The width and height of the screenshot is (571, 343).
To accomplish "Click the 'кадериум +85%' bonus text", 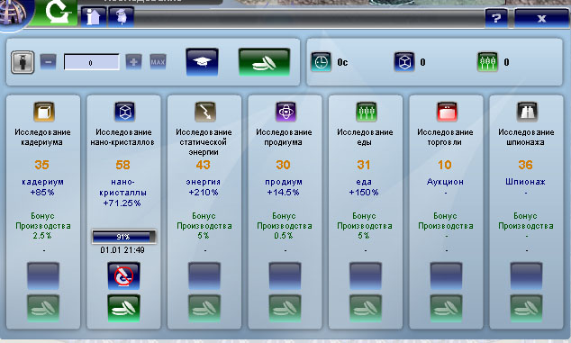I will [42, 186].
